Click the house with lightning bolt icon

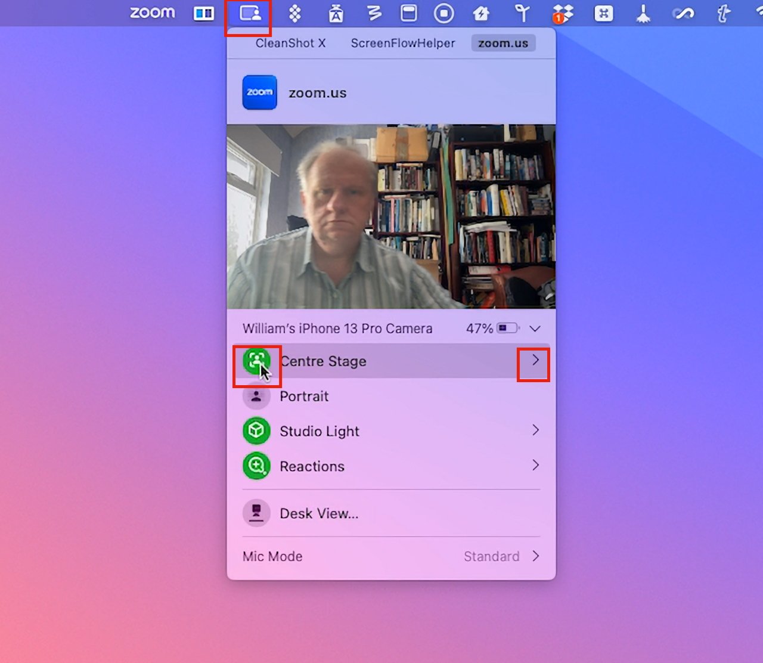tap(481, 14)
